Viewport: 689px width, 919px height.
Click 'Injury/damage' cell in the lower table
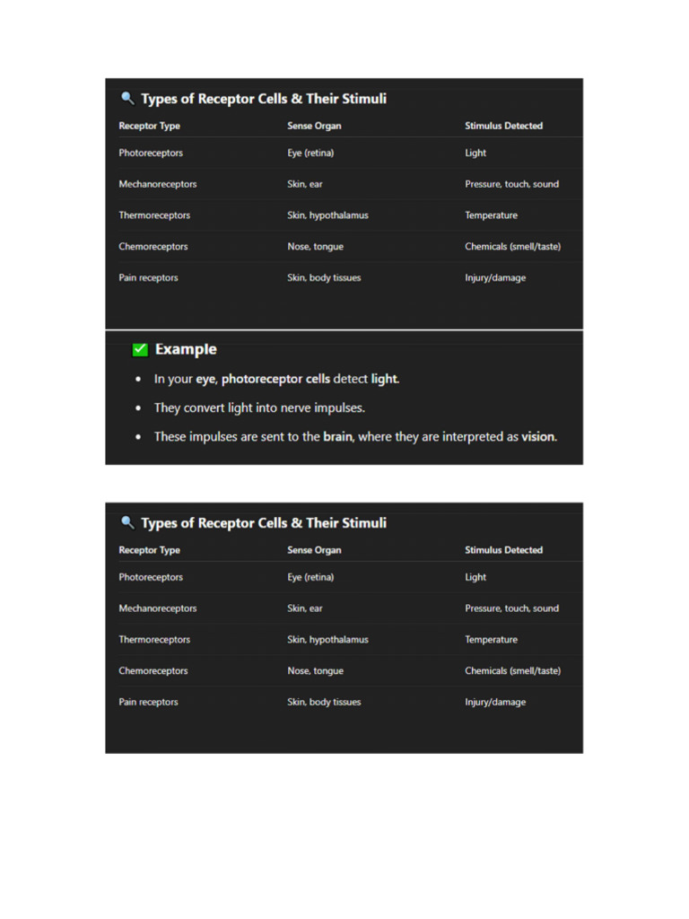click(495, 703)
